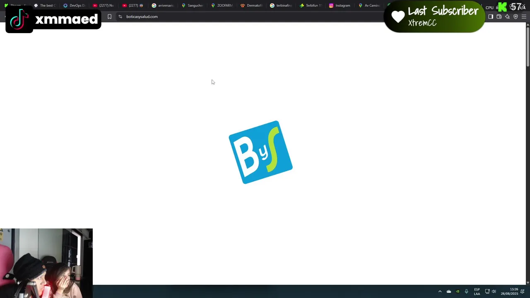Show hidden system tray icons chevron

click(440, 291)
